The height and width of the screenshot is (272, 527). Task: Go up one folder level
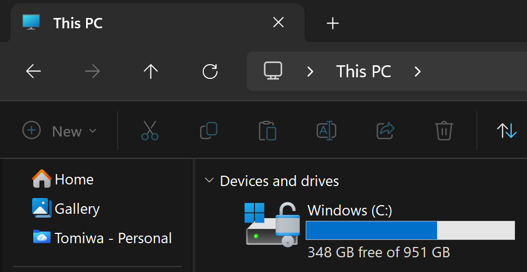tap(151, 71)
